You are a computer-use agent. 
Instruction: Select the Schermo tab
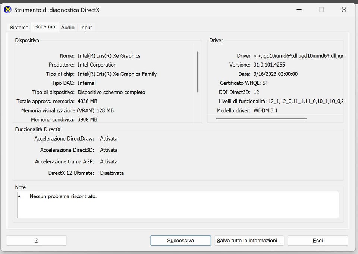(x=45, y=27)
